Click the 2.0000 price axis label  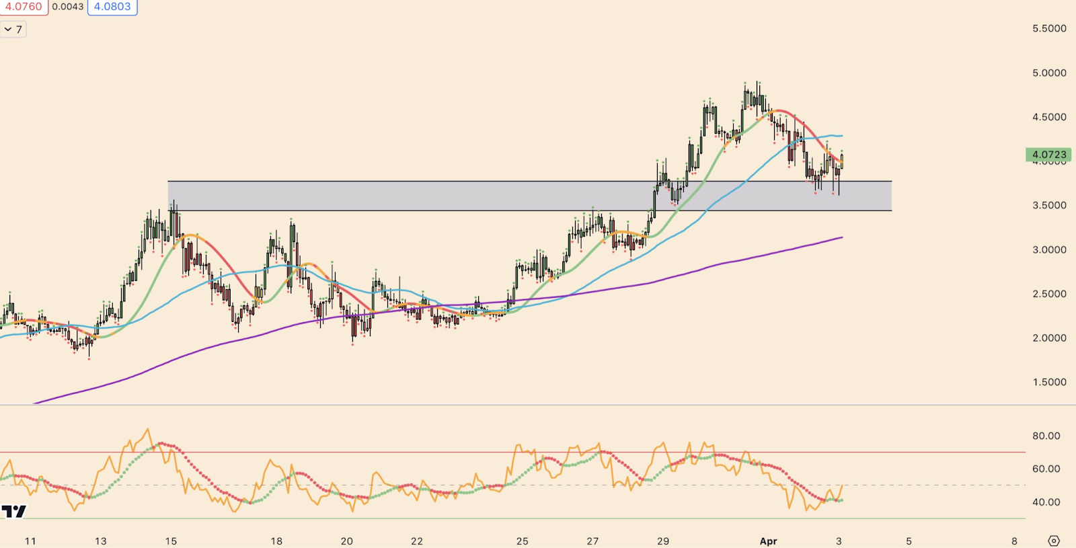pos(1049,338)
